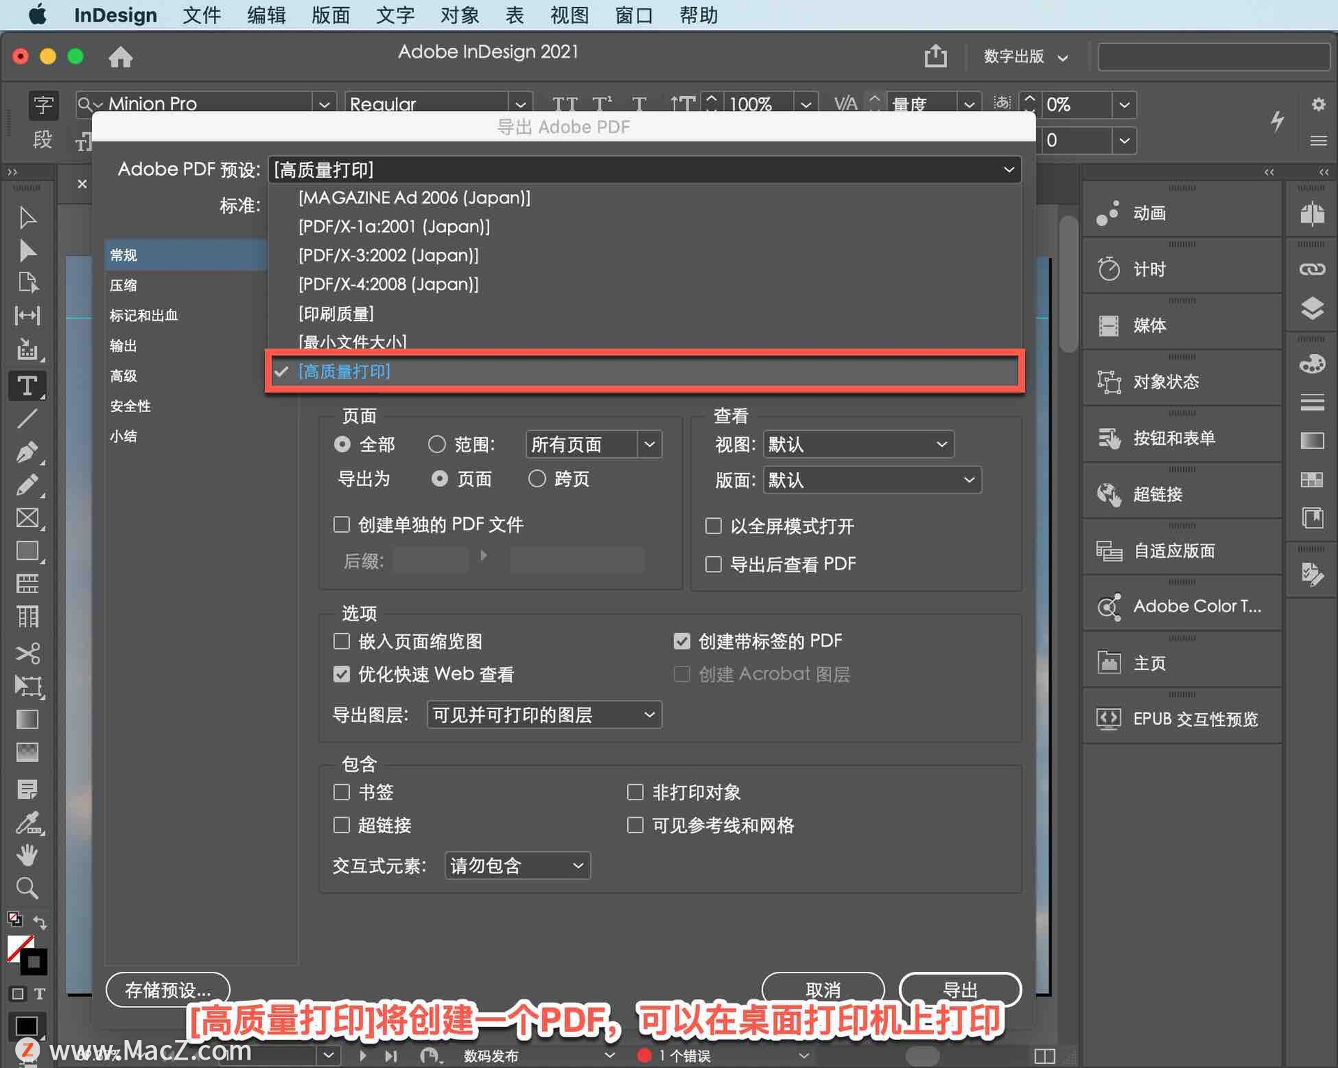
Task: Open the 导出图层 dropdown
Action: click(544, 715)
